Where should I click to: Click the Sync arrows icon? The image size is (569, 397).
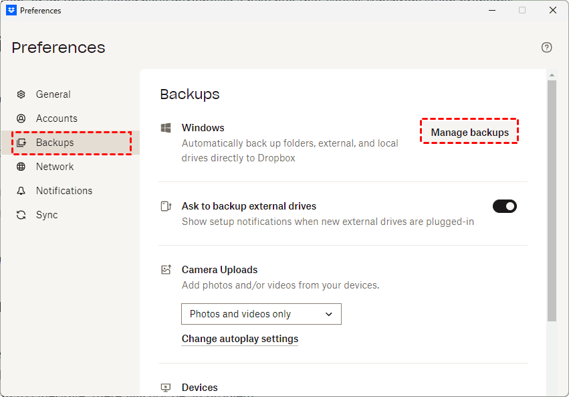21,215
